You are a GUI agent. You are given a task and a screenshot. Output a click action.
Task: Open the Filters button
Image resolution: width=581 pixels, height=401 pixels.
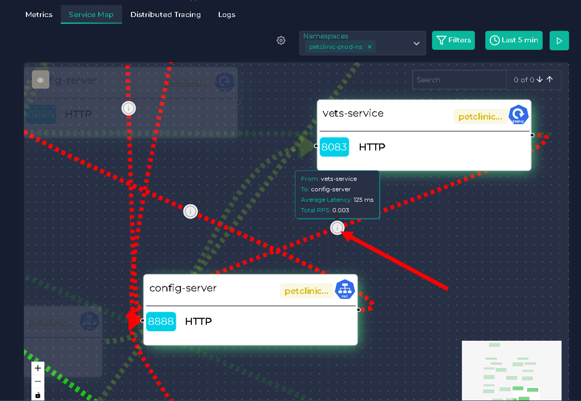453,40
